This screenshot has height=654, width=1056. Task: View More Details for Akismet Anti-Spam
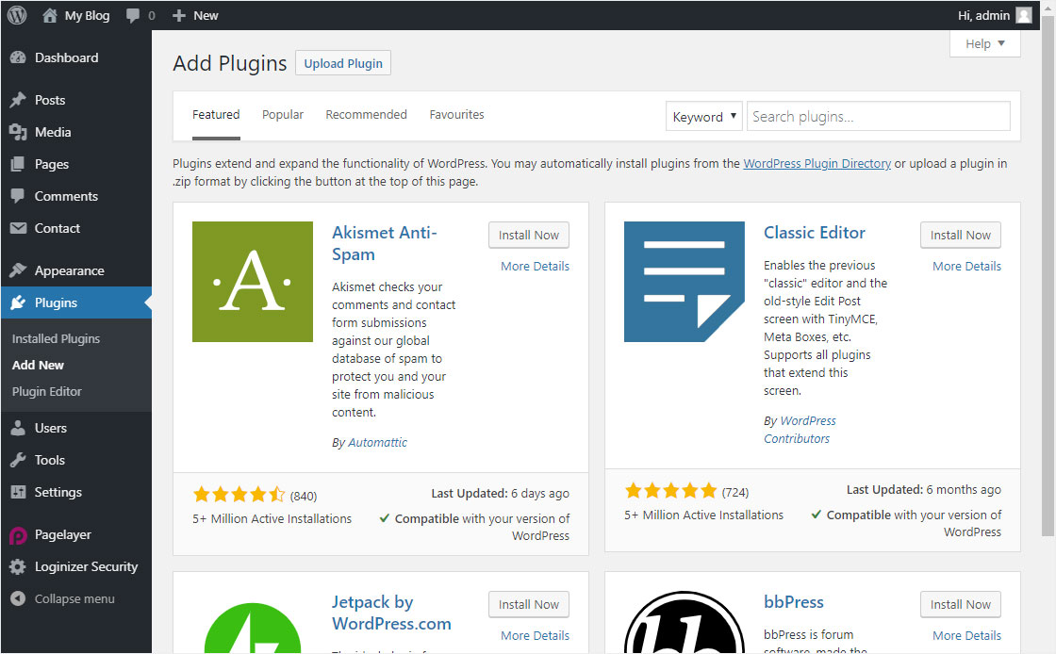coord(535,266)
